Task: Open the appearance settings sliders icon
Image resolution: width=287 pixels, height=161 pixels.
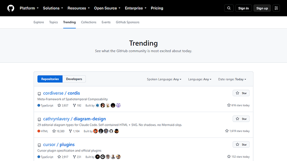Action: (x=276, y=8)
